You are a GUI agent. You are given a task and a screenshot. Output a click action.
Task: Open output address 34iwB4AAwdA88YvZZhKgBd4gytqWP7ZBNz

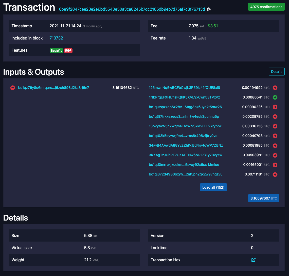pyautogui.click(x=186, y=146)
